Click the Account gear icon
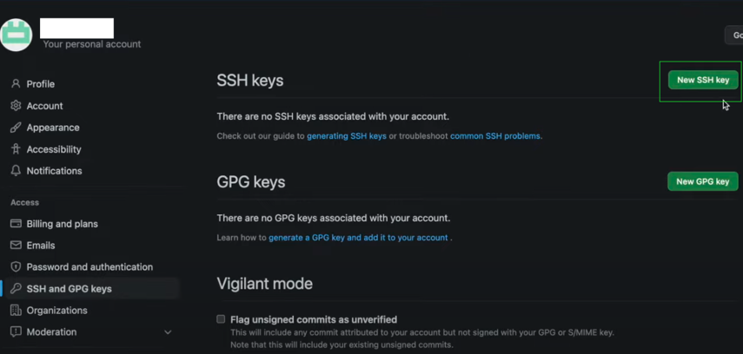743x354 pixels. coord(16,106)
